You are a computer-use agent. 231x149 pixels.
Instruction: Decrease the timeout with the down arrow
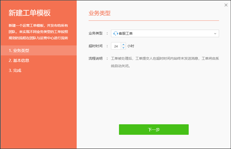pos(124,48)
